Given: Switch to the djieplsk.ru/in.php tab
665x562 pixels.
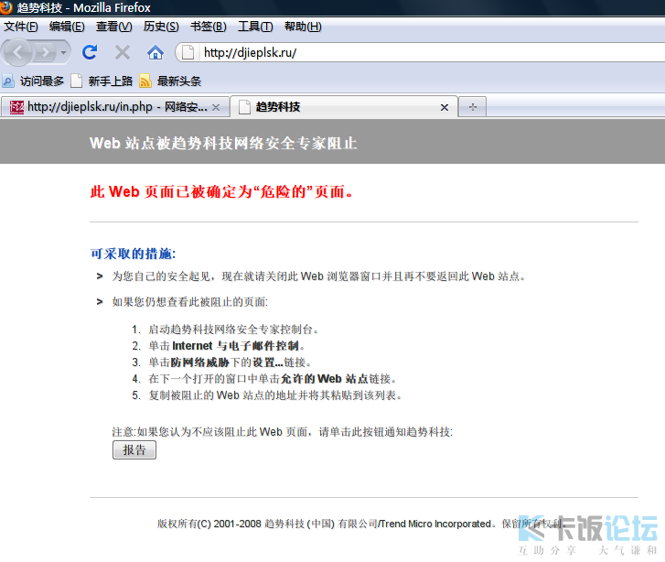Looking at the screenshot, I should (115, 107).
